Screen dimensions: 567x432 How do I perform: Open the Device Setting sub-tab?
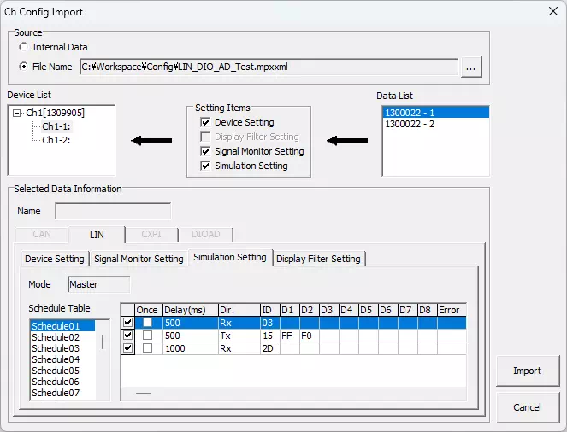[x=54, y=259]
